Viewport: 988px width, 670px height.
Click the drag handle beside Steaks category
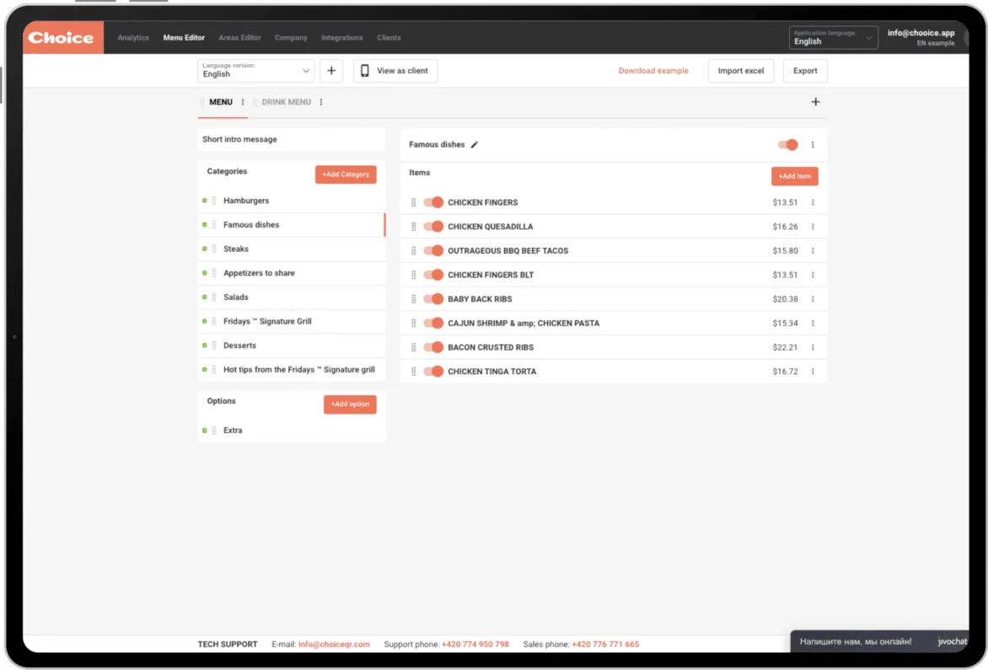(x=214, y=249)
